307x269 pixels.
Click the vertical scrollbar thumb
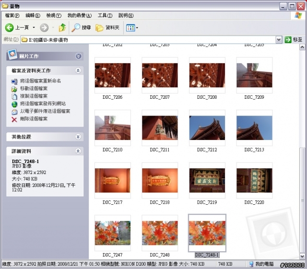(302, 200)
